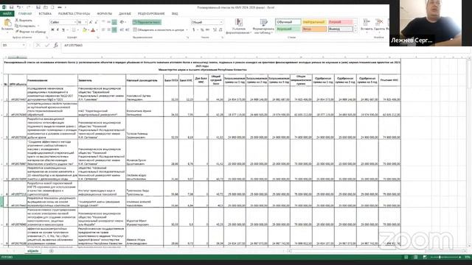Click the Copy (Копировать) button
The image size is (472, 265).
25,26
